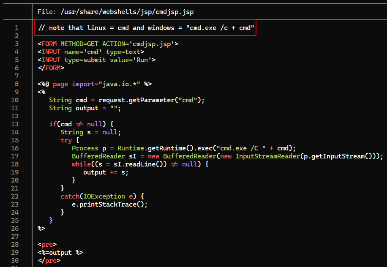Click the try { keyword line

point(70,140)
